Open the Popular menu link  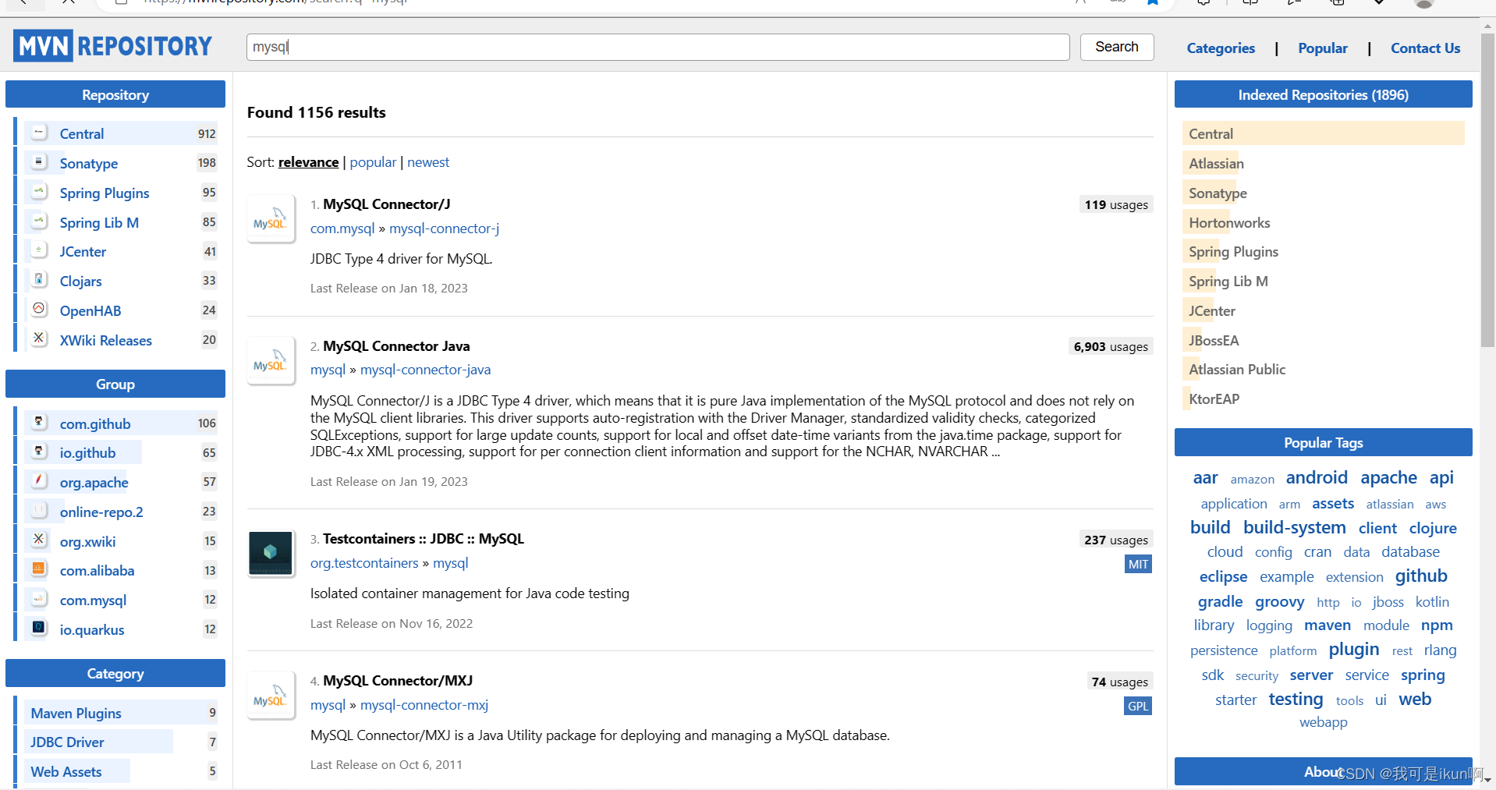coord(1322,48)
